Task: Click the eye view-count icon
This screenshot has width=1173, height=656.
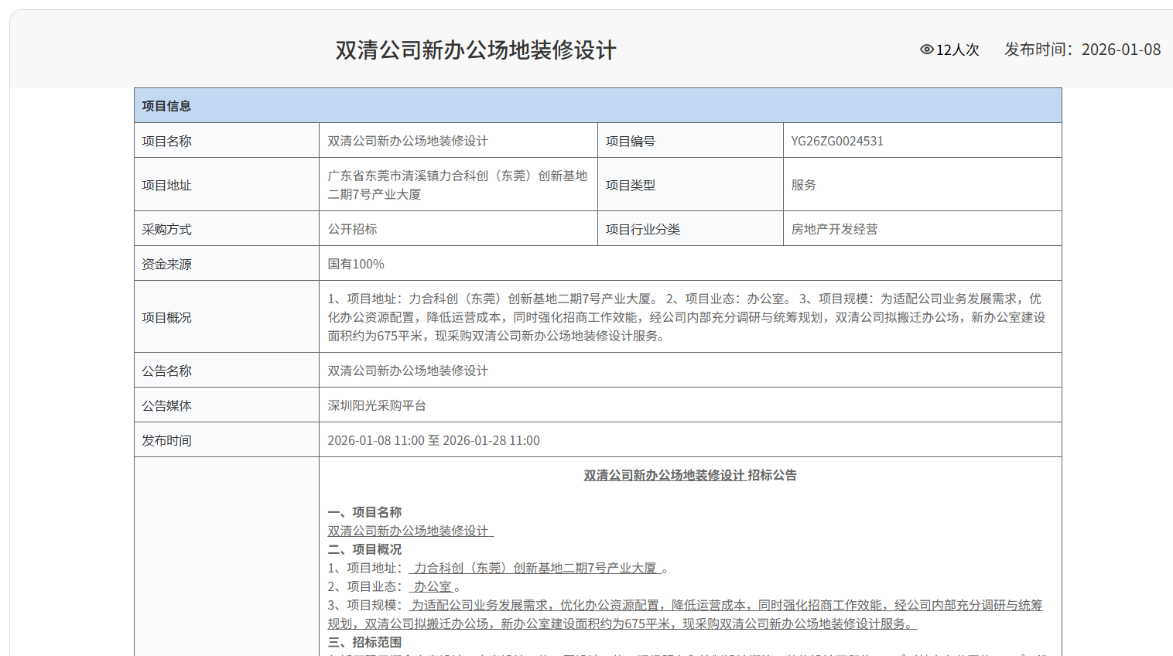Action: coord(926,50)
